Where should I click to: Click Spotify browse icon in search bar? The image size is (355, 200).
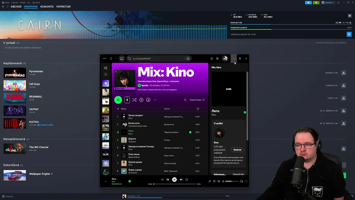point(188,58)
